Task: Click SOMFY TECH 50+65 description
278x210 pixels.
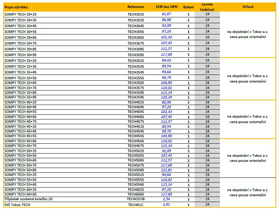Action: pos(20,160)
